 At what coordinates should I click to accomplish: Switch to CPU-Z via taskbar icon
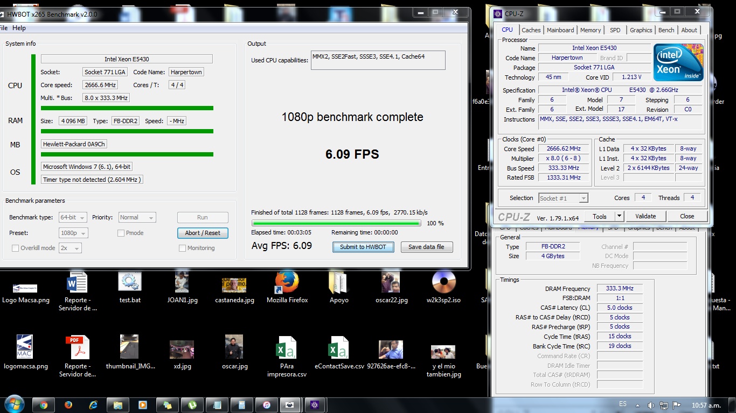click(316, 405)
